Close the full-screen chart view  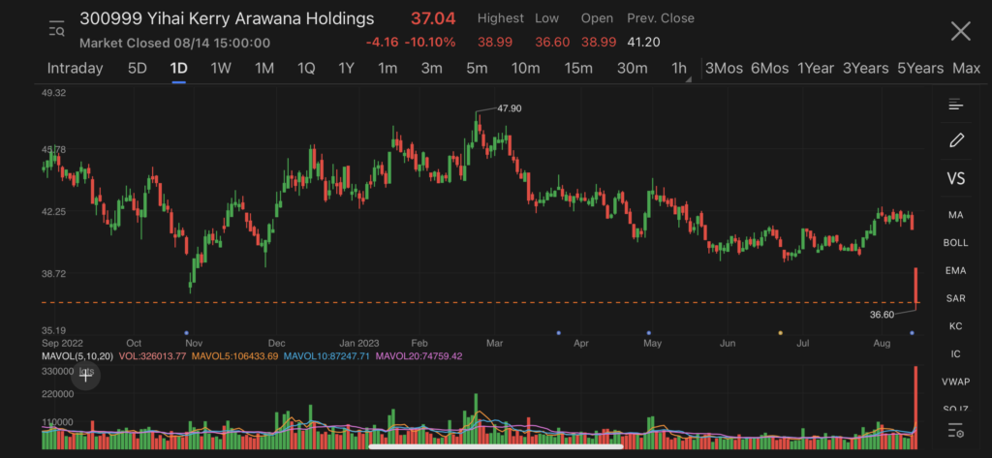point(960,30)
